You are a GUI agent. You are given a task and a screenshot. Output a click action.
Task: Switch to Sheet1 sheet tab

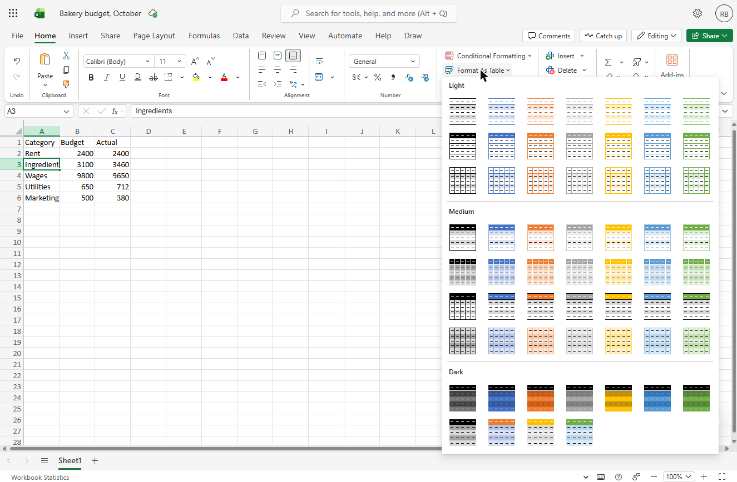click(70, 460)
